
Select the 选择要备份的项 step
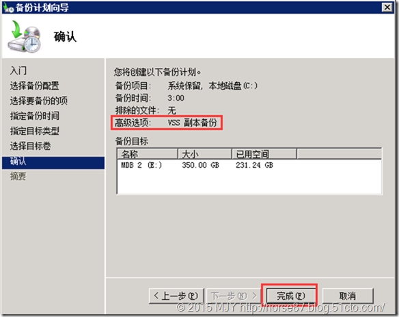tap(39, 101)
